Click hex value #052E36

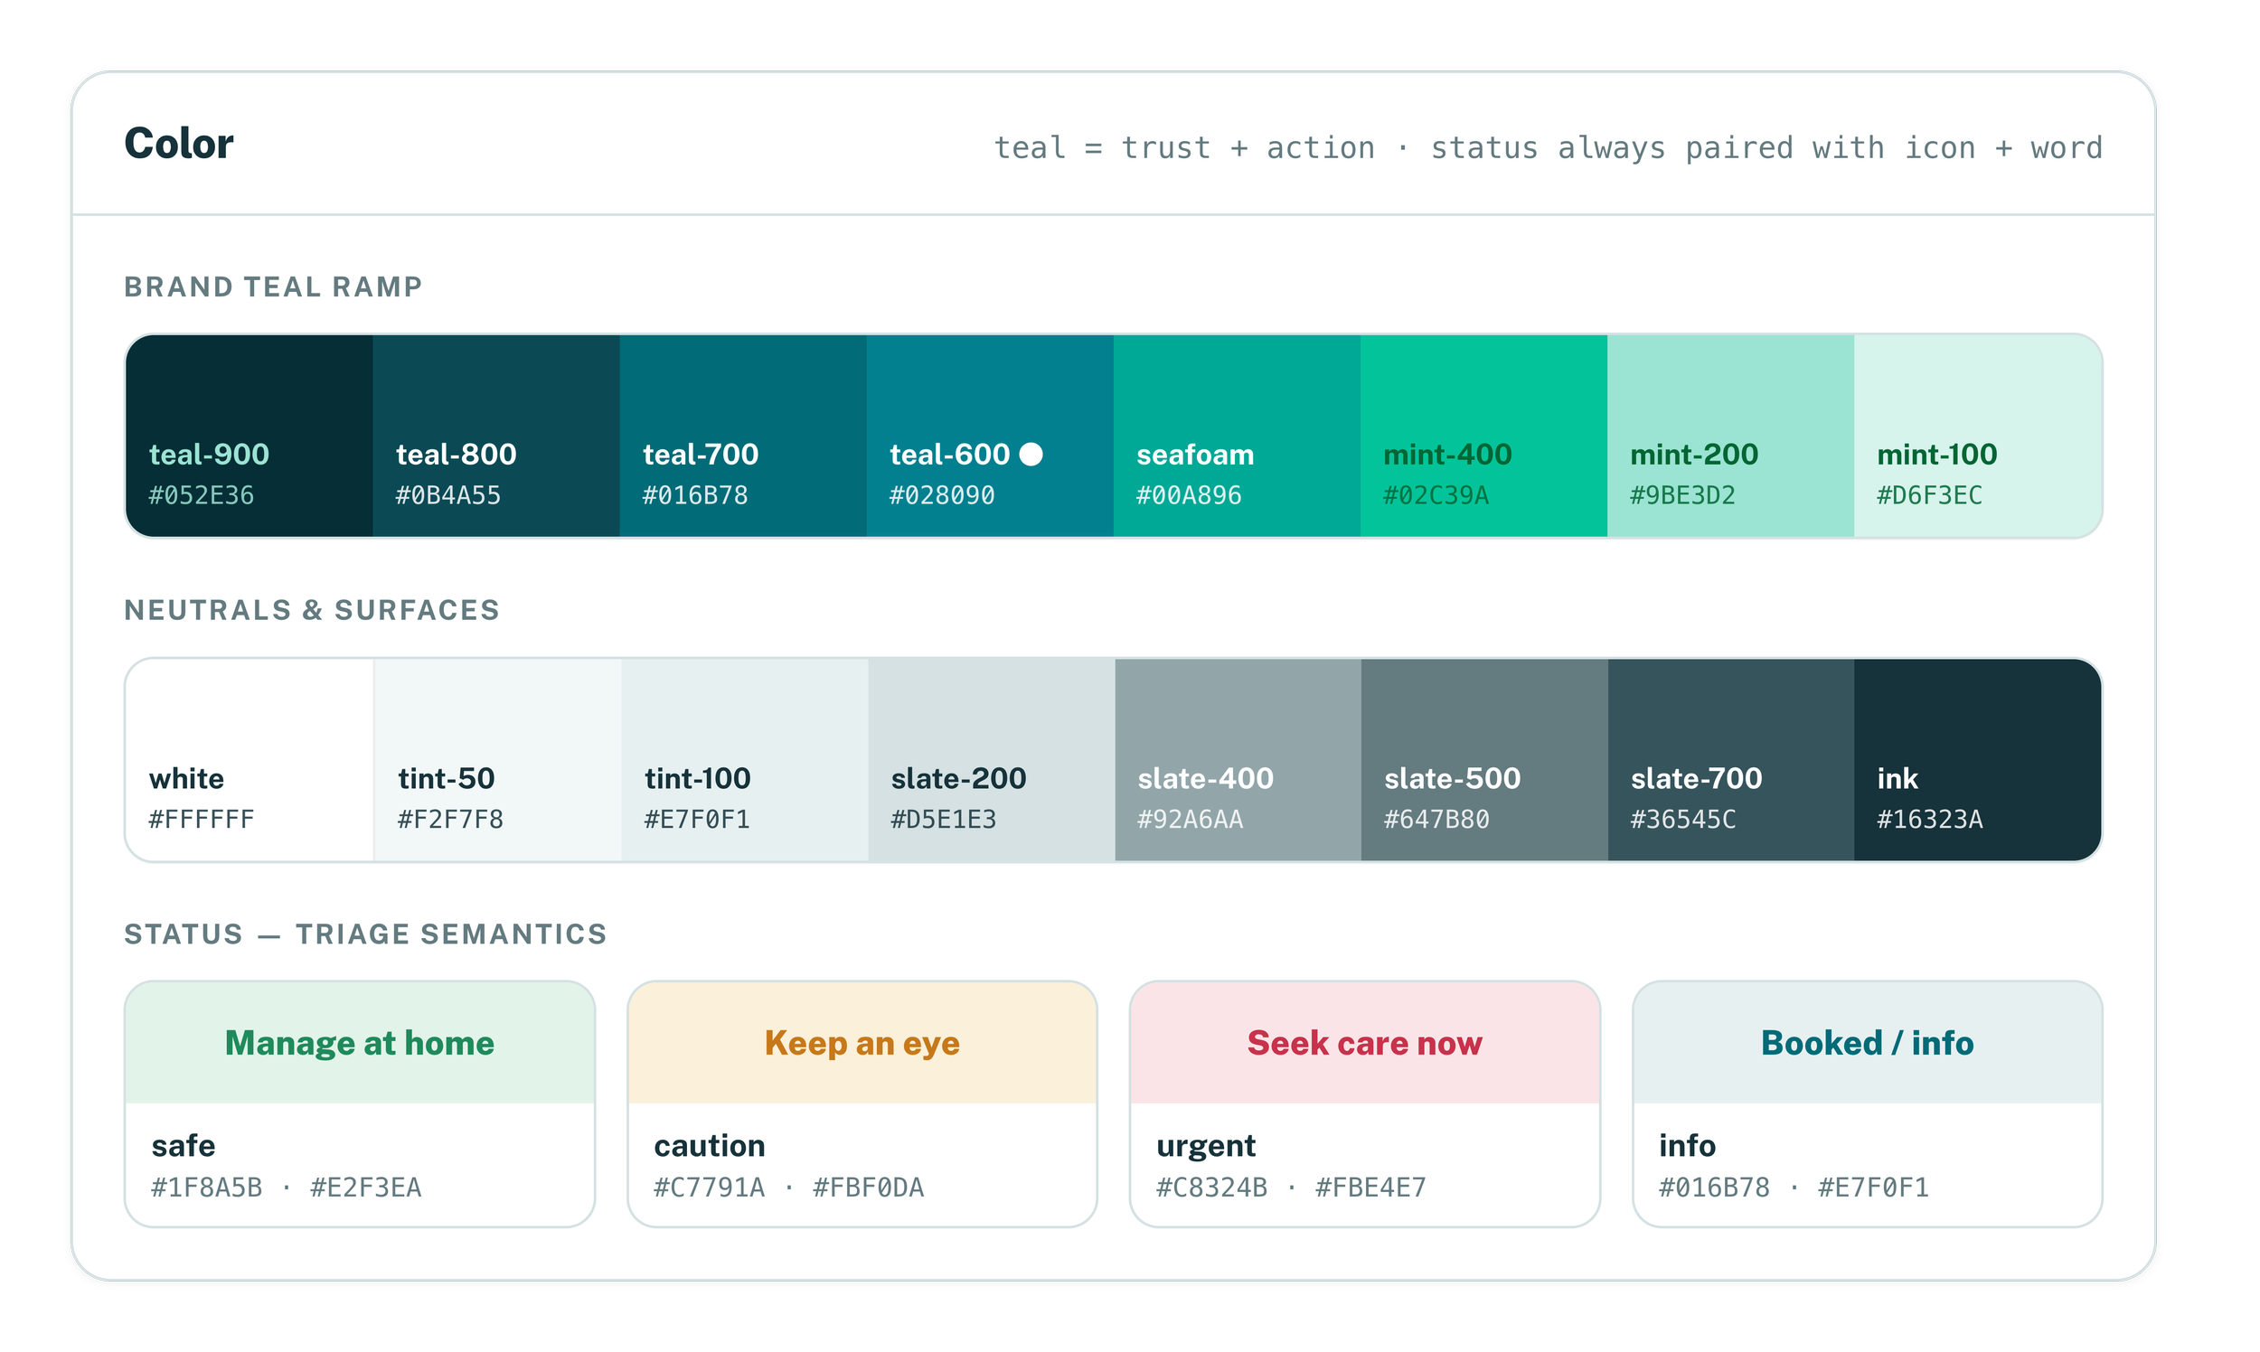pyautogui.click(x=202, y=495)
